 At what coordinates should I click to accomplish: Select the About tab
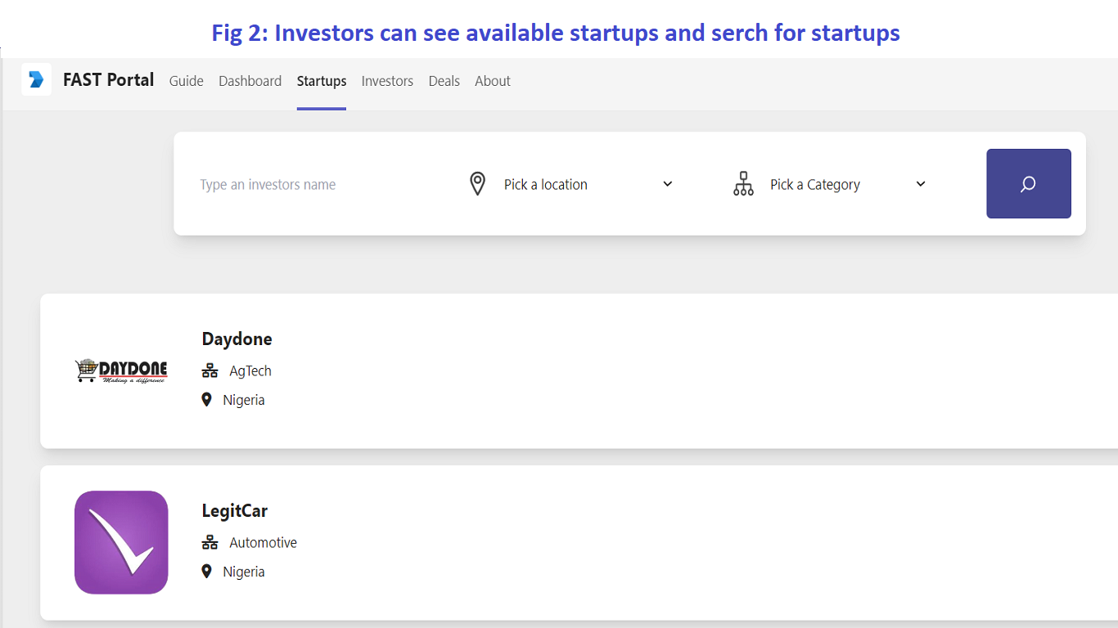point(493,81)
